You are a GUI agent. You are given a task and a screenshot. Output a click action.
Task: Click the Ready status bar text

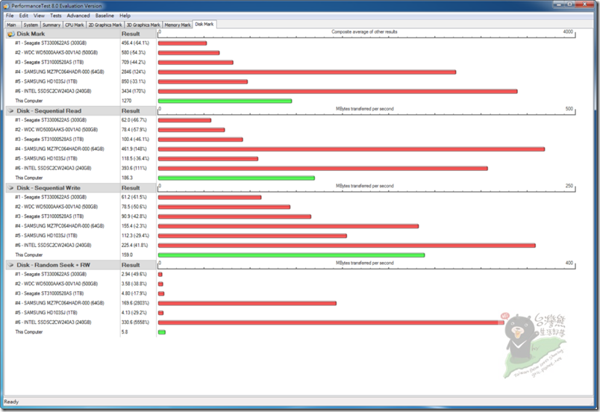click(11, 402)
